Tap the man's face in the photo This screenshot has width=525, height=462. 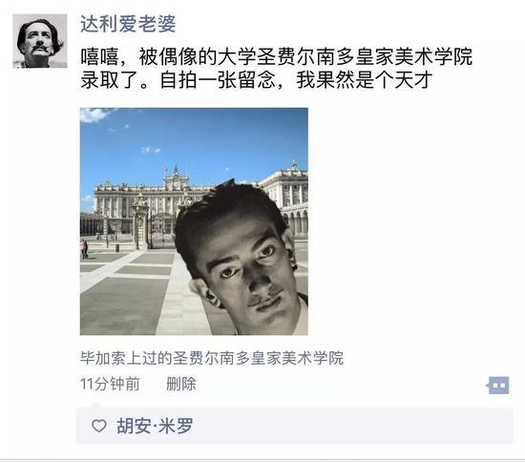(244, 262)
